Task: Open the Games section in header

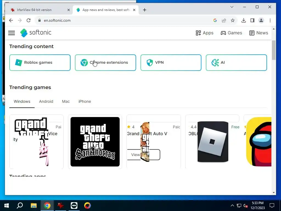Action: [231, 33]
